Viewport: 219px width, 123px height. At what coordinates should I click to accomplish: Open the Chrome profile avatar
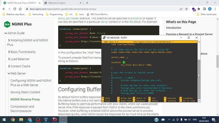coord(210,9)
